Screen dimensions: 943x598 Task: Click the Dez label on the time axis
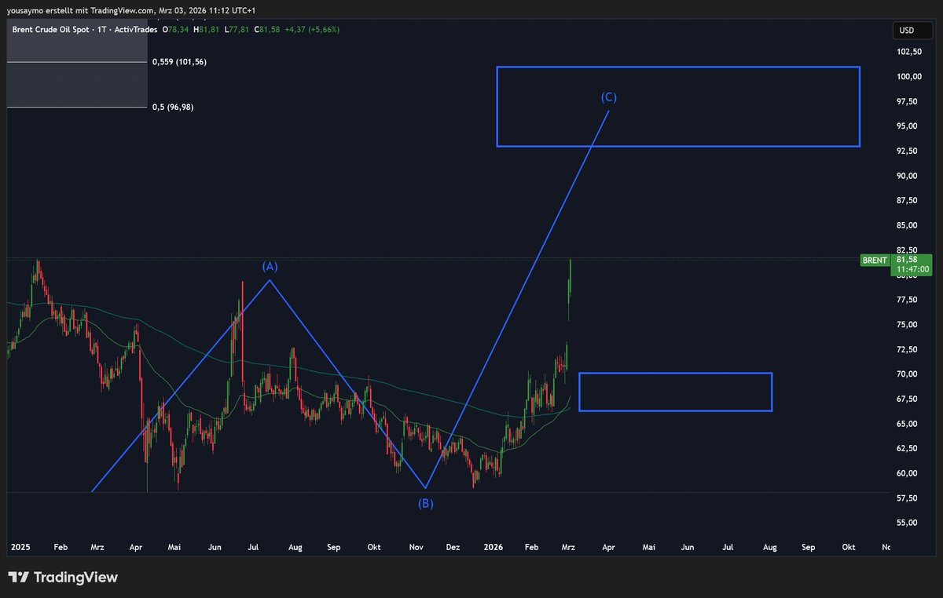[453, 546]
